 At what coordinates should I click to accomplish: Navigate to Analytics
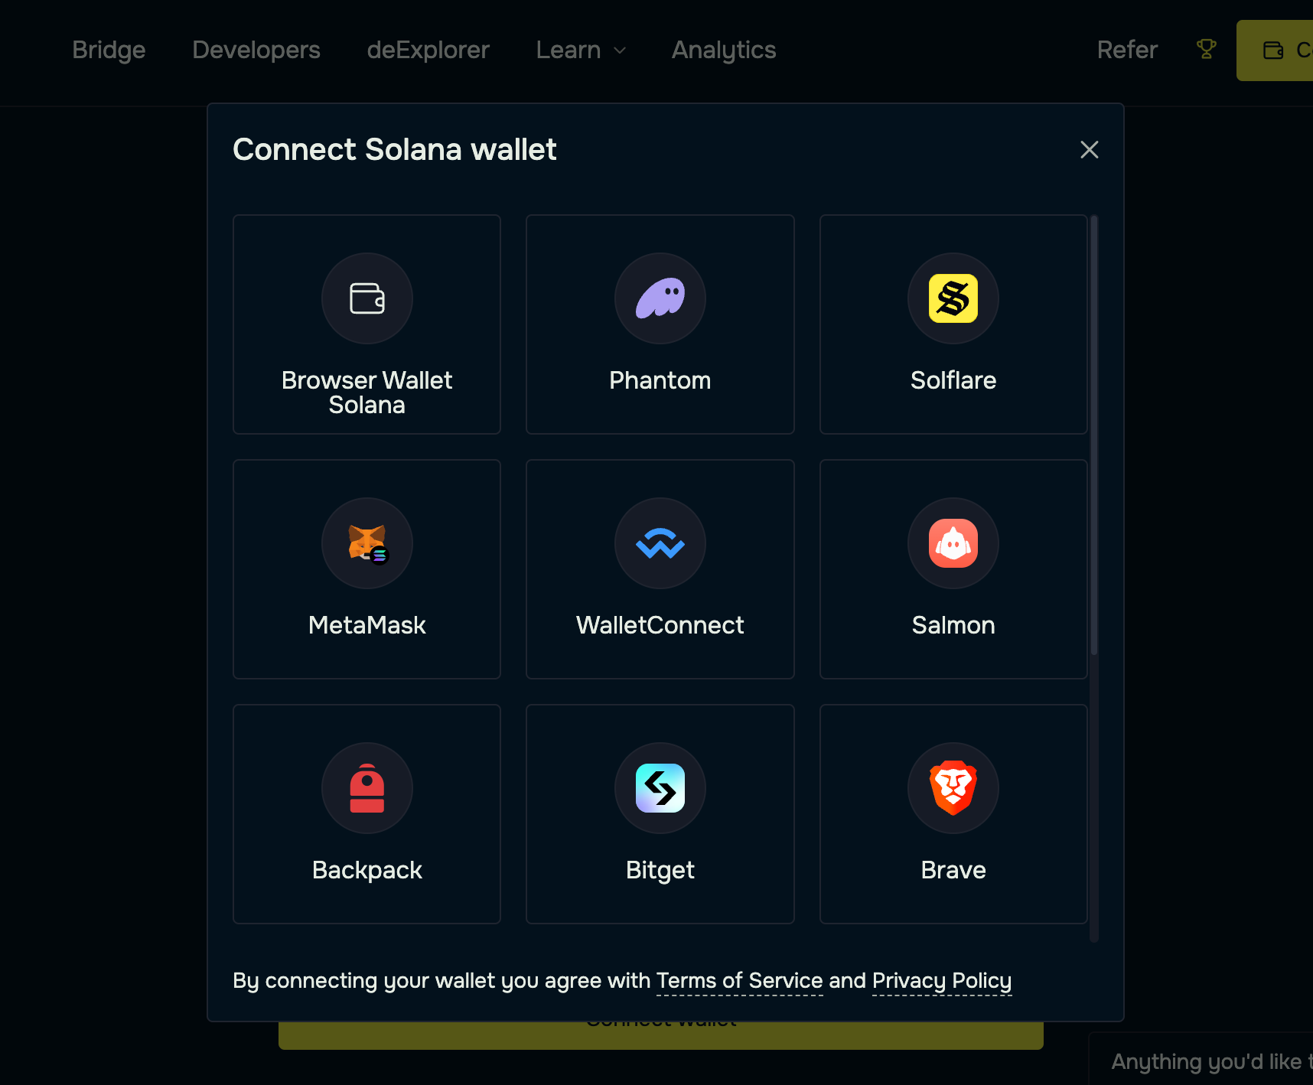pos(724,50)
